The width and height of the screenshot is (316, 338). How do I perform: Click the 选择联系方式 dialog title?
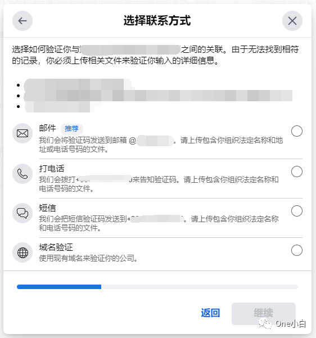[157, 21]
